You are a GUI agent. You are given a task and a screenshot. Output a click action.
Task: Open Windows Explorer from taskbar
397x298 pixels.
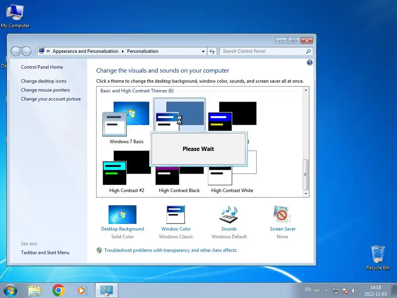pyautogui.click(x=35, y=290)
